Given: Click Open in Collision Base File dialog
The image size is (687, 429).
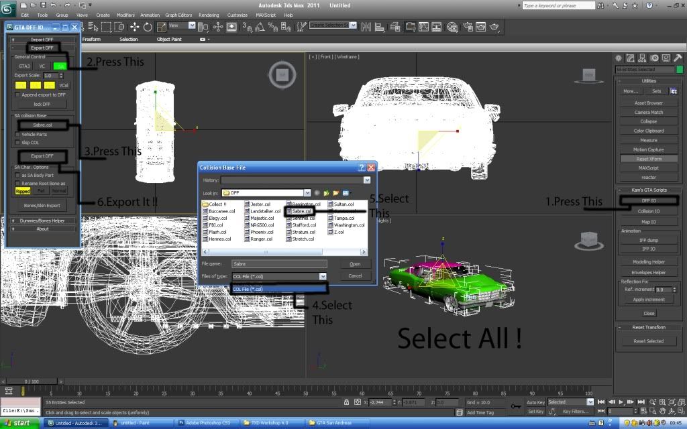Looking at the screenshot, I should pyautogui.click(x=356, y=264).
